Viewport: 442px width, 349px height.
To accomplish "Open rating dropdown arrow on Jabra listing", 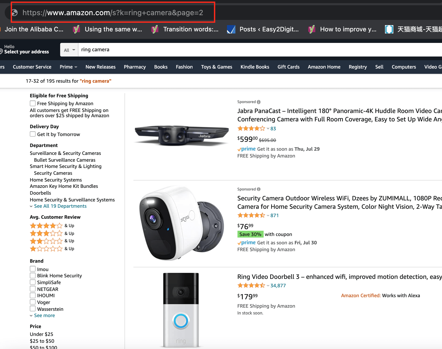I will pyautogui.click(x=268, y=128).
